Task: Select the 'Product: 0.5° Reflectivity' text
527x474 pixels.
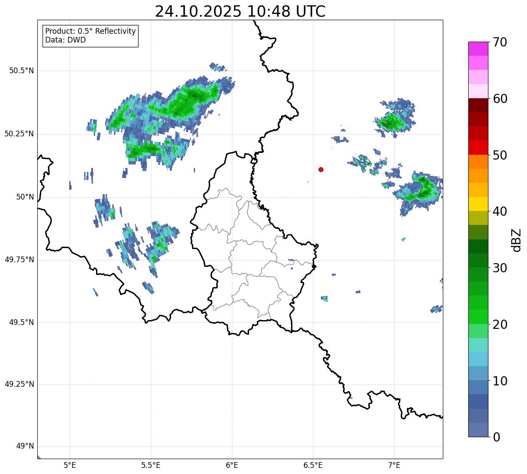Action: pyautogui.click(x=90, y=32)
